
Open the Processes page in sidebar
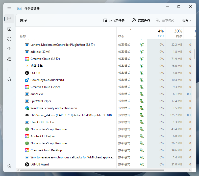pos(9,19)
